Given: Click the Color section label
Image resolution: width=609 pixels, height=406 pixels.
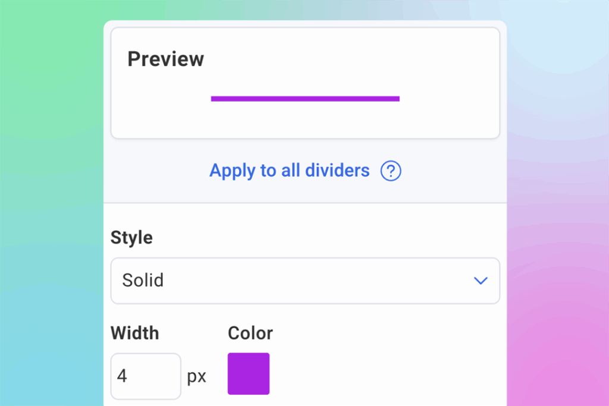Looking at the screenshot, I should [x=250, y=333].
